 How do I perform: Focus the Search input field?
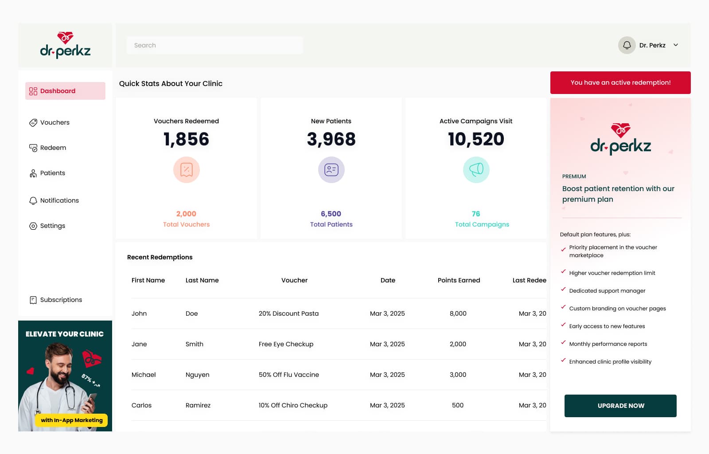click(x=214, y=45)
